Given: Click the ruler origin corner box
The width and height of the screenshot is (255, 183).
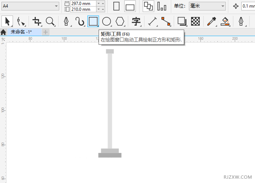Looking at the screenshot, I should pos(3,39).
